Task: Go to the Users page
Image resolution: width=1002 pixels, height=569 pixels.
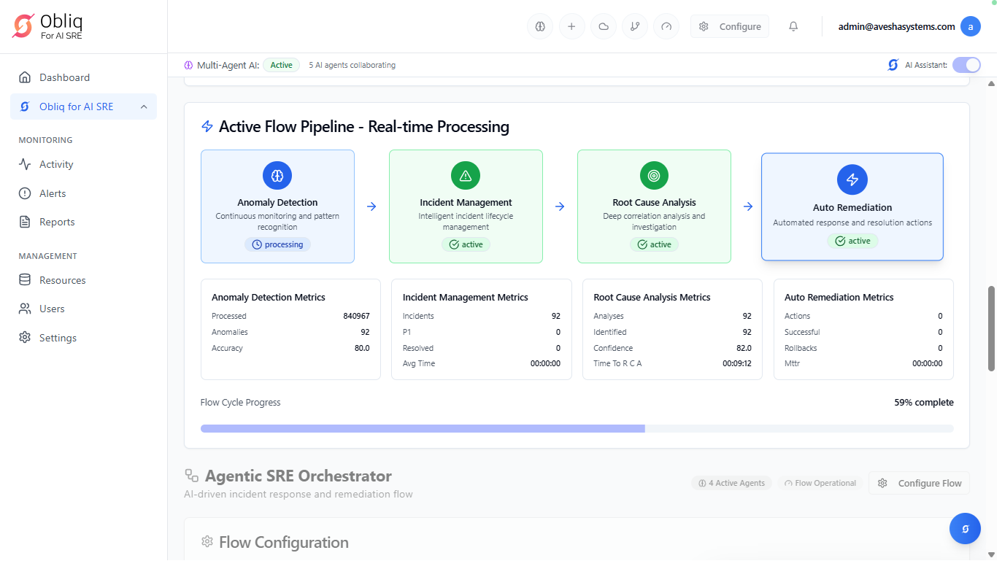Action: coord(83,309)
